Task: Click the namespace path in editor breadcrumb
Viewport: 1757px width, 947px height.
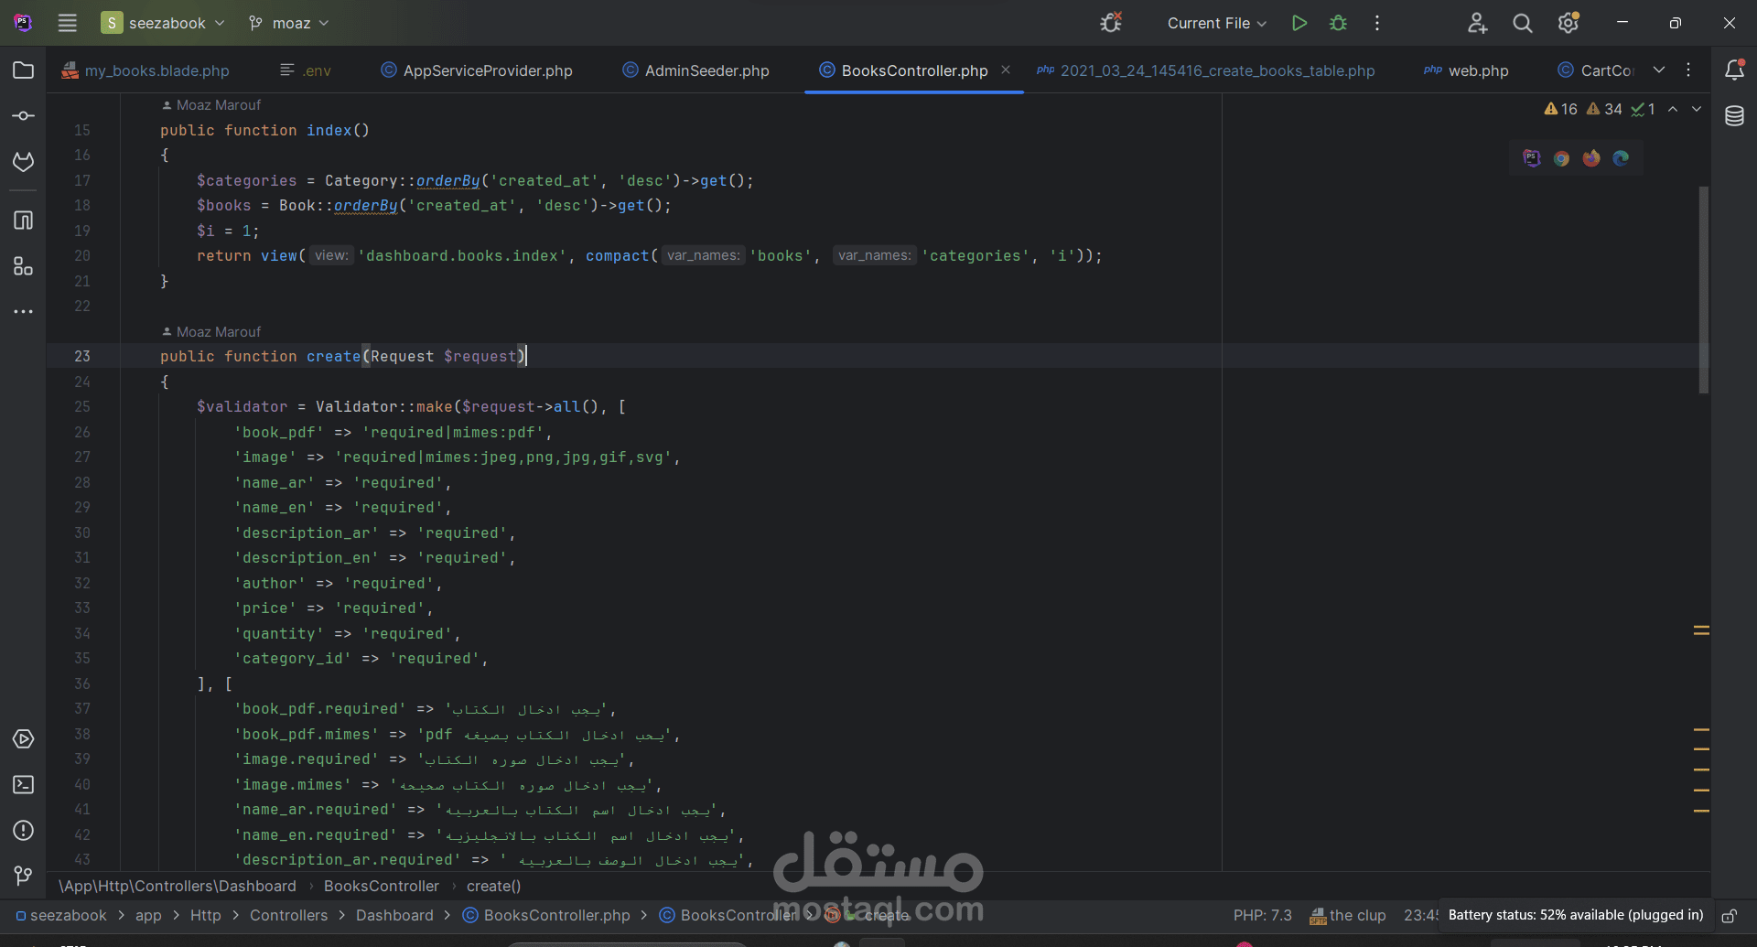Action: [178, 886]
